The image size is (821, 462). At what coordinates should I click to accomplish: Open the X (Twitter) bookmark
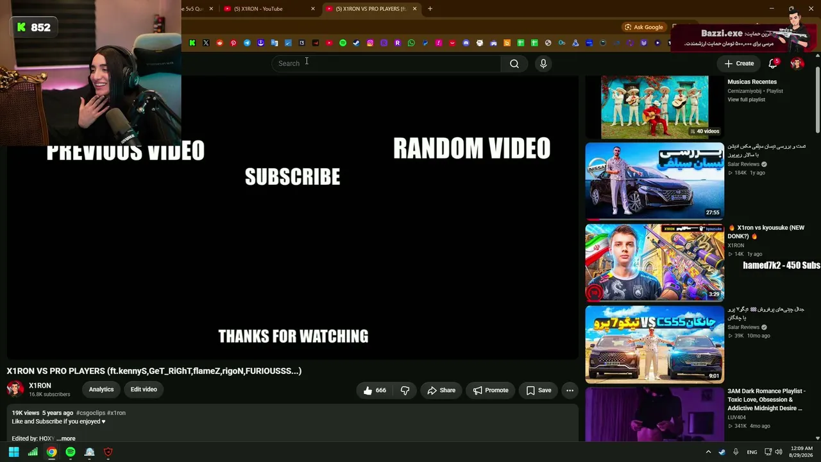click(206, 43)
